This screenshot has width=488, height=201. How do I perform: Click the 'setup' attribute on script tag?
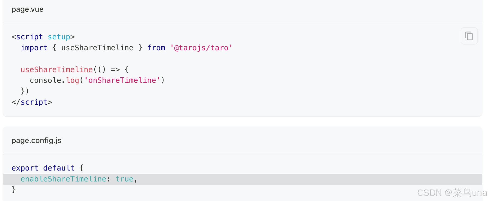(x=59, y=37)
